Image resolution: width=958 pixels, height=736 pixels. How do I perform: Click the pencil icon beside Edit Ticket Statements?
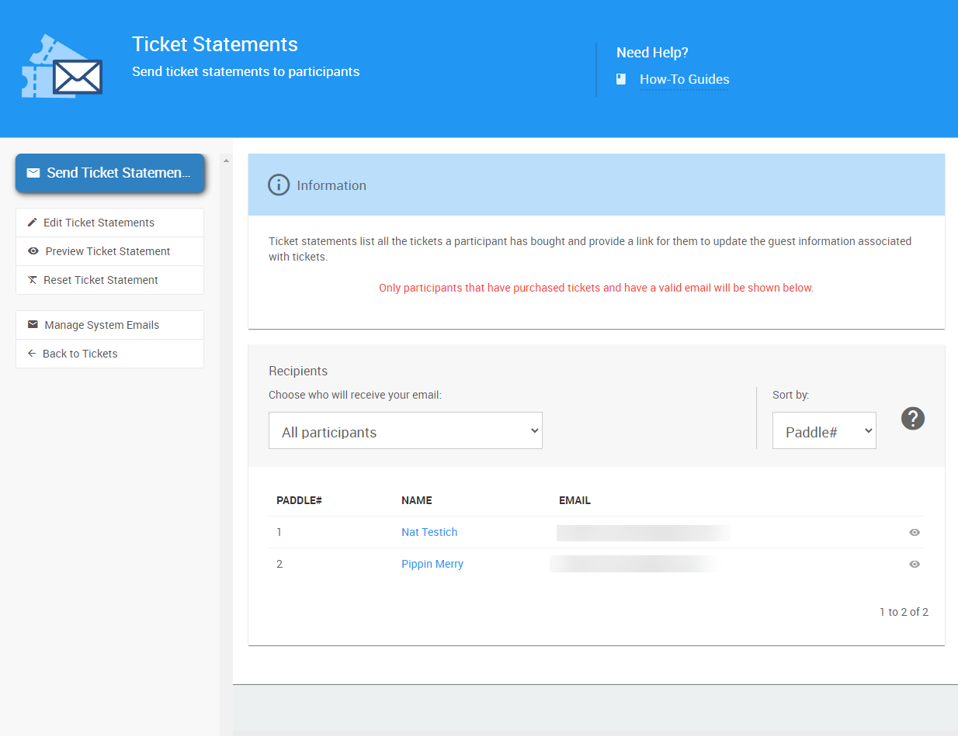(x=33, y=223)
